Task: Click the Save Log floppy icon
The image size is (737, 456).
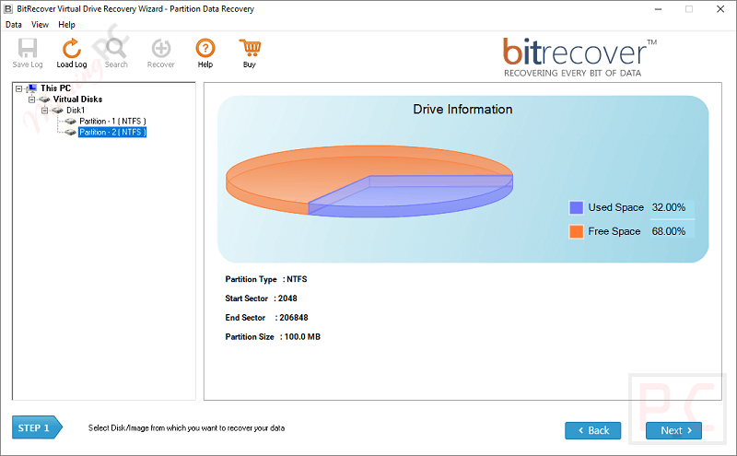Action: pos(28,48)
